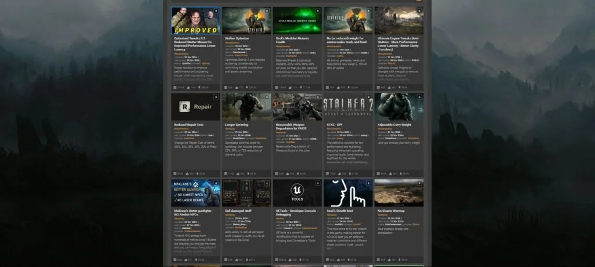Open Sell damaged stuff title link
The height and width of the screenshot is (267, 595).
[x=238, y=211]
